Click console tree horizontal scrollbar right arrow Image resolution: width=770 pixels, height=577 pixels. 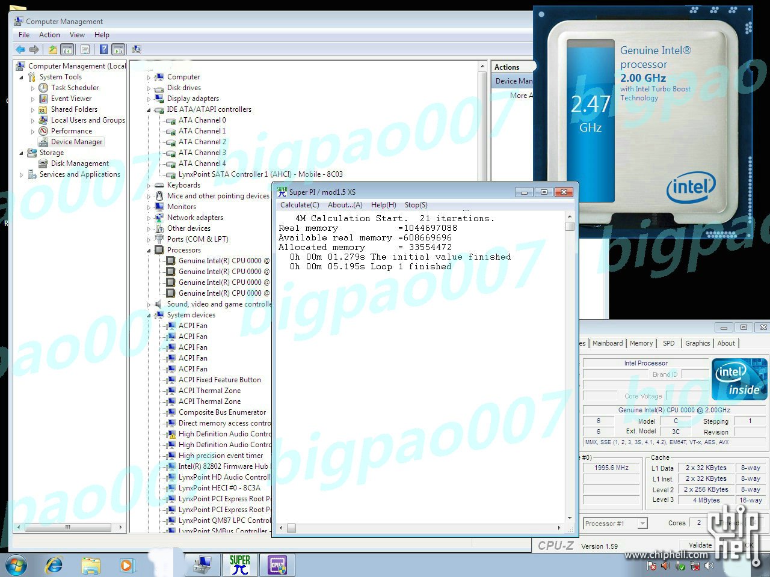(120, 527)
